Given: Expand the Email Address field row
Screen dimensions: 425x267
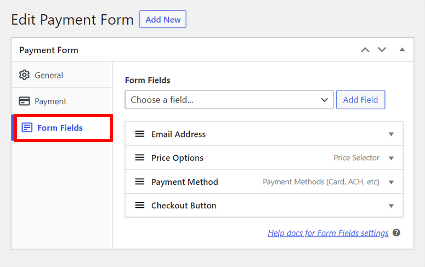Looking at the screenshot, I should point(391,134).
